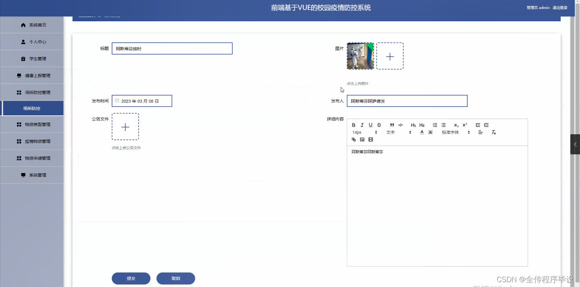The image size is (580, 287).
Task: Open the font color picker in the editor
Action: [x=422, y=132]
